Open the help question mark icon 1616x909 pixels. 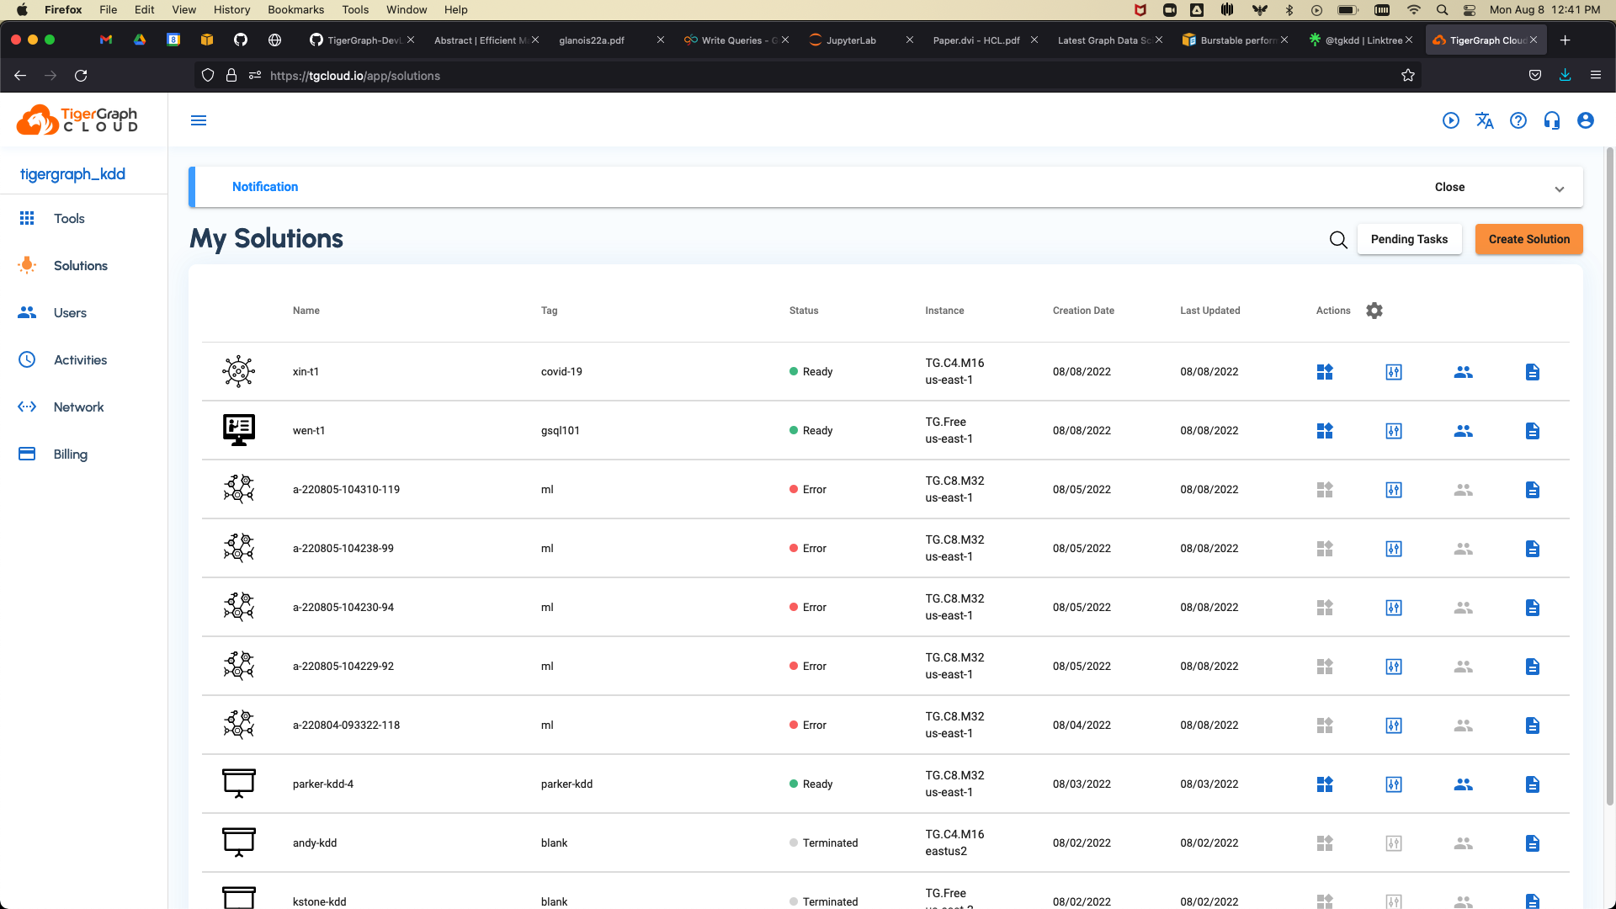[x=1518, y=120]
